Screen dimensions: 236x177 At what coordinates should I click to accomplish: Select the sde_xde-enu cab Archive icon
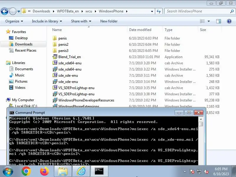coord(55,75)
